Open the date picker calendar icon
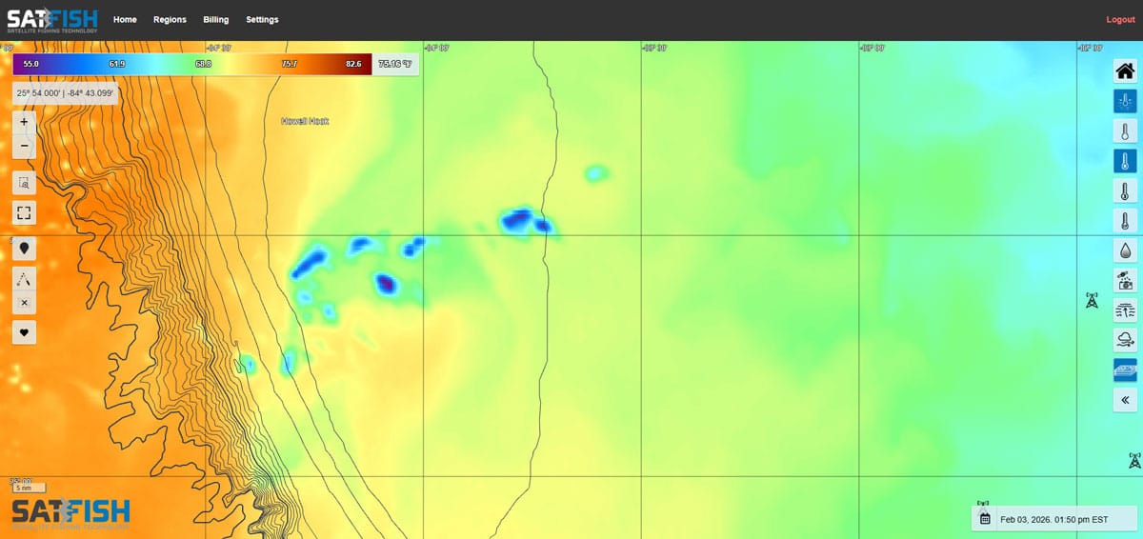 [985, 519]
